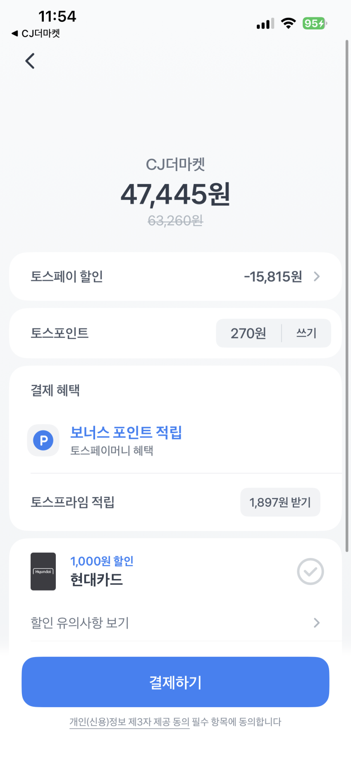Screen dimensions: 351x760
Task: Tap the back arrow icon
Action: pyautogui.click(x=30, y=61)
